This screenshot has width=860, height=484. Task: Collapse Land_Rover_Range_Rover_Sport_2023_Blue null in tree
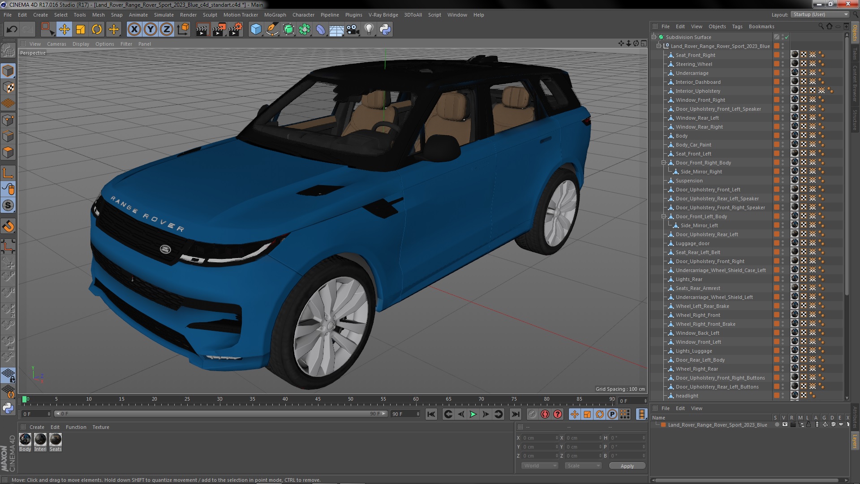pos(659,46)
